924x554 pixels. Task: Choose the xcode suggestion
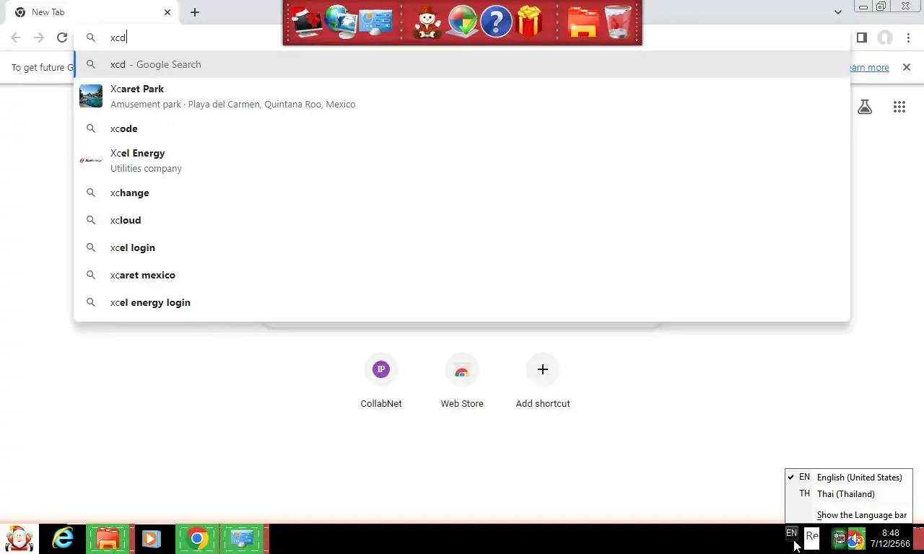coord(462,128)
